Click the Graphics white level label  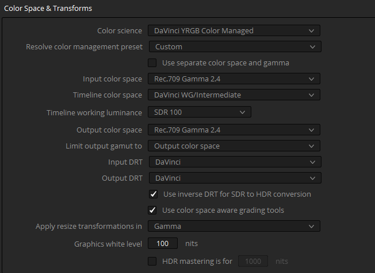(x=108, y=244)
